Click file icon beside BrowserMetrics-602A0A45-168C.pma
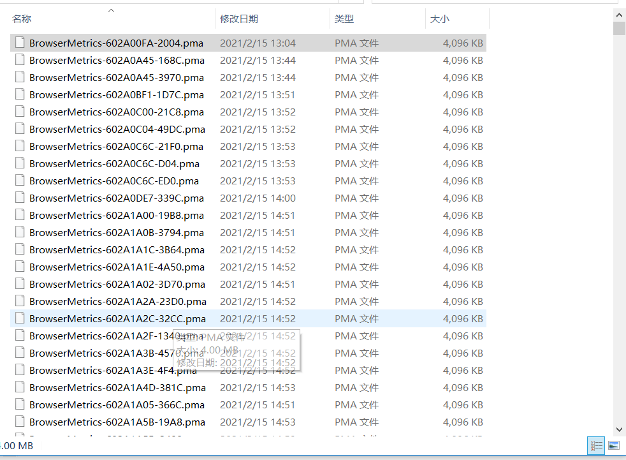This screenshot has height=460, width=626. click(x=19, y=60)
